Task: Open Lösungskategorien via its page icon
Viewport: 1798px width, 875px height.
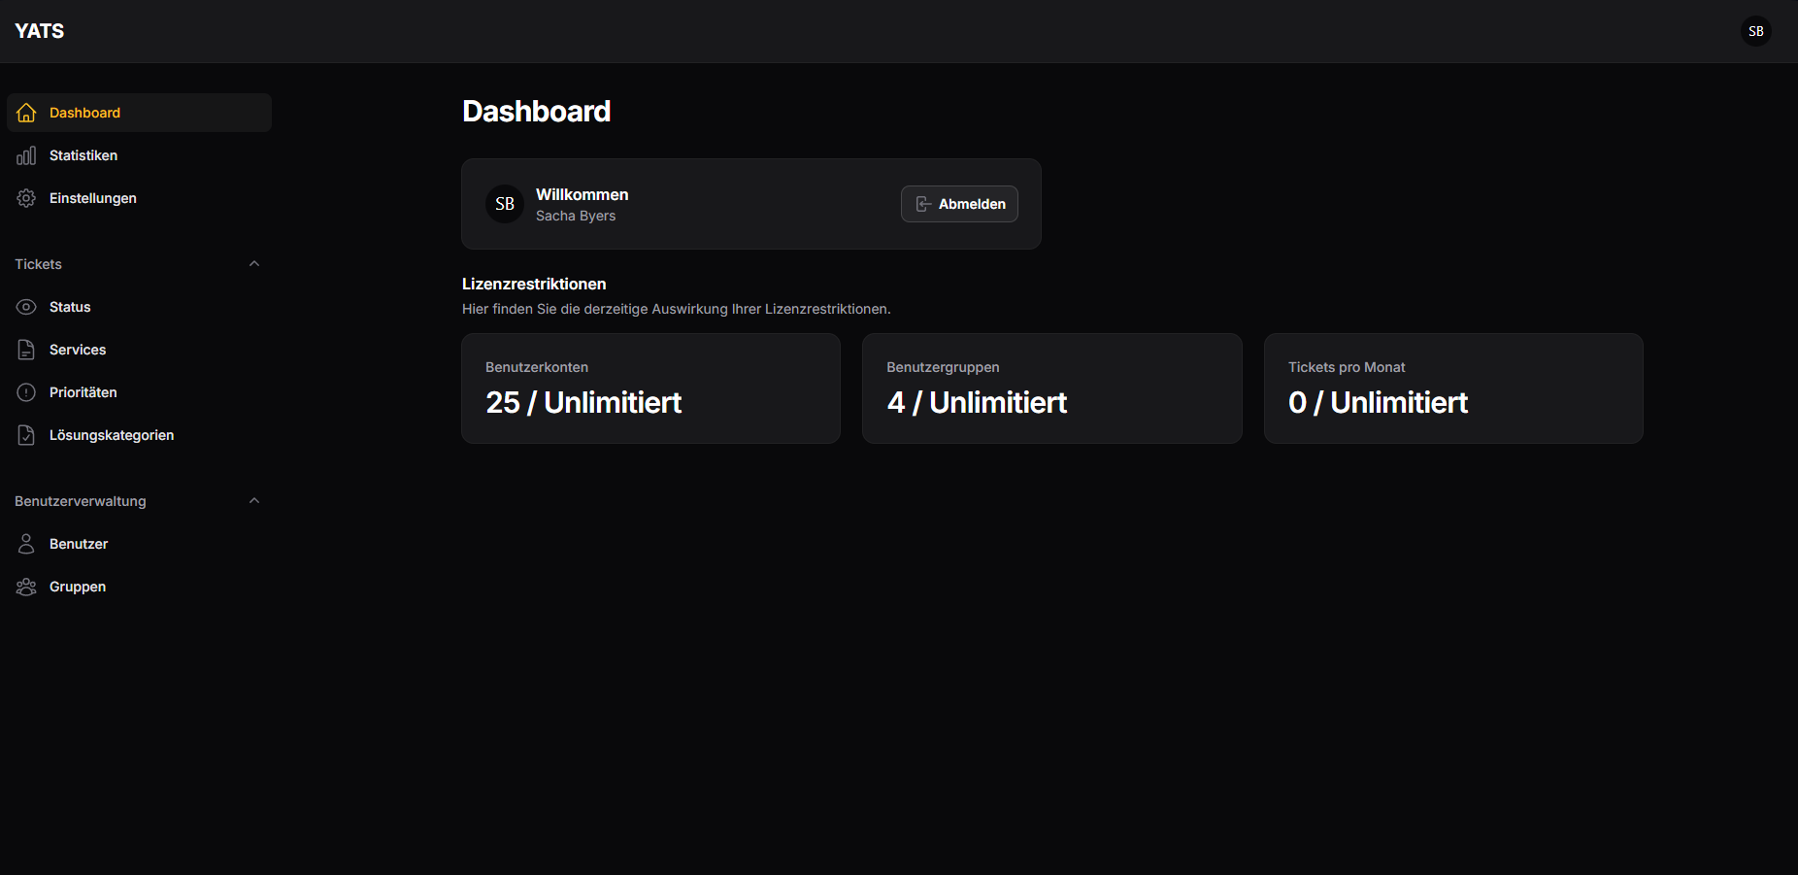Action: [25, 434]
